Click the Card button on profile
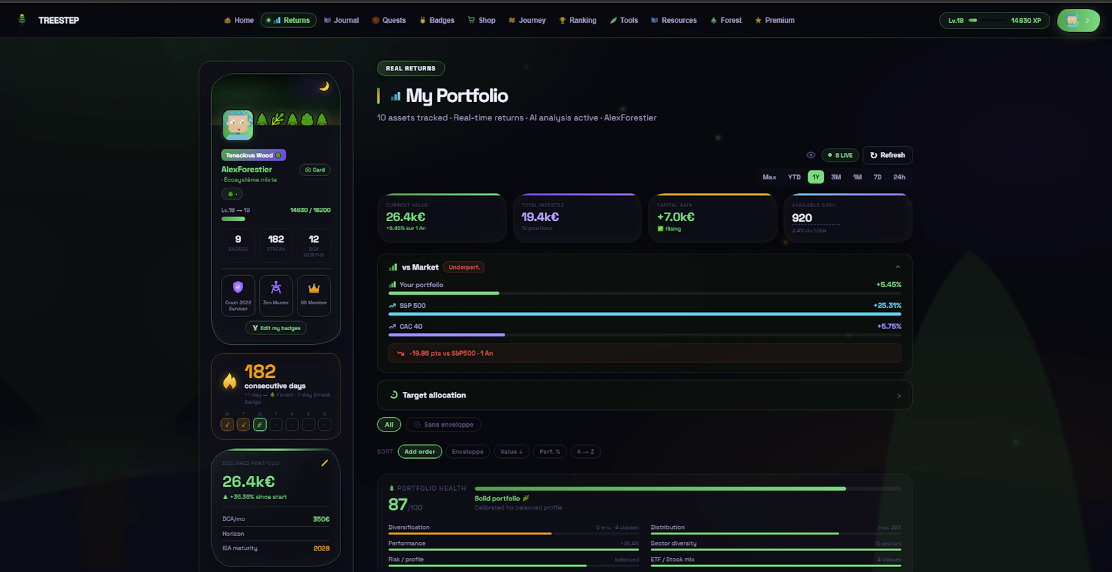This screenshot has height=572, width=1112. pos(315,170)
